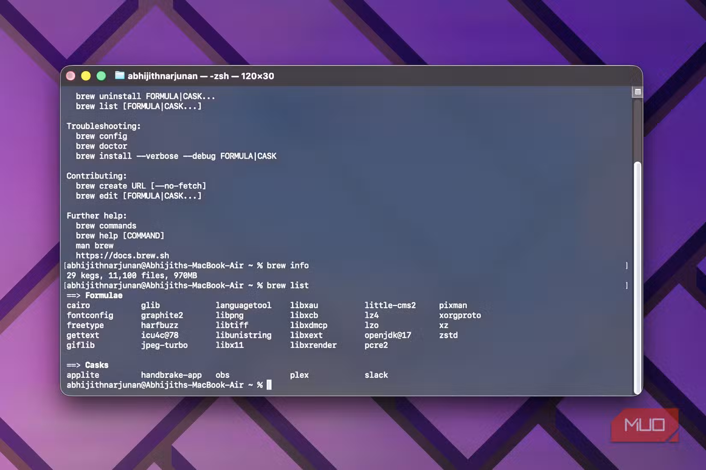
Task: Click the 'pcre2' formula name
Action: [x=376, y=345]
